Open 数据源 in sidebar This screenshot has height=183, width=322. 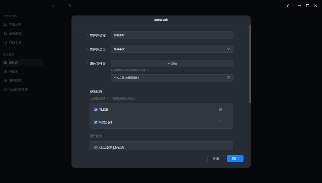click(x=22, y=72)
